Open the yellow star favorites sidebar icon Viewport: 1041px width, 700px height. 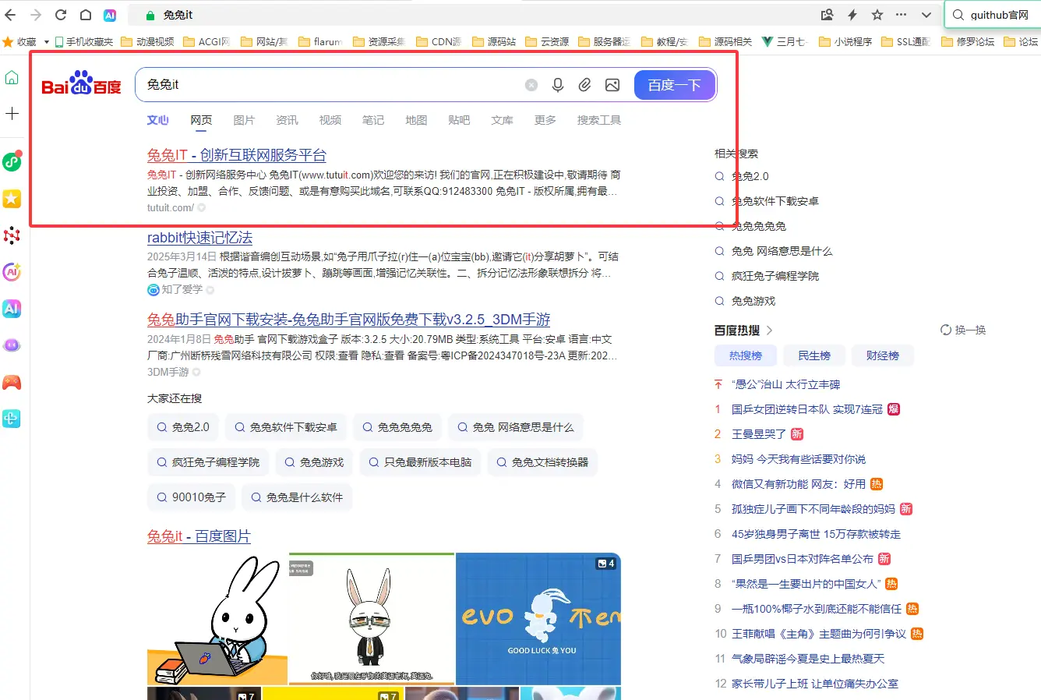click(x=12, y=199)
